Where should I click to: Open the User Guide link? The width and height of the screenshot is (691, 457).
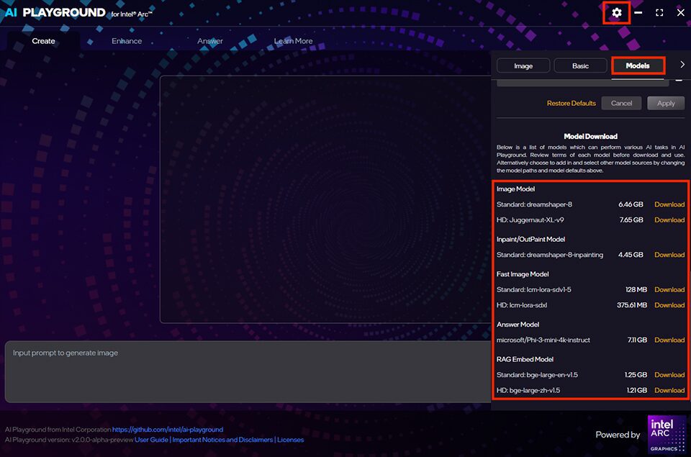[x=150, y=439]
